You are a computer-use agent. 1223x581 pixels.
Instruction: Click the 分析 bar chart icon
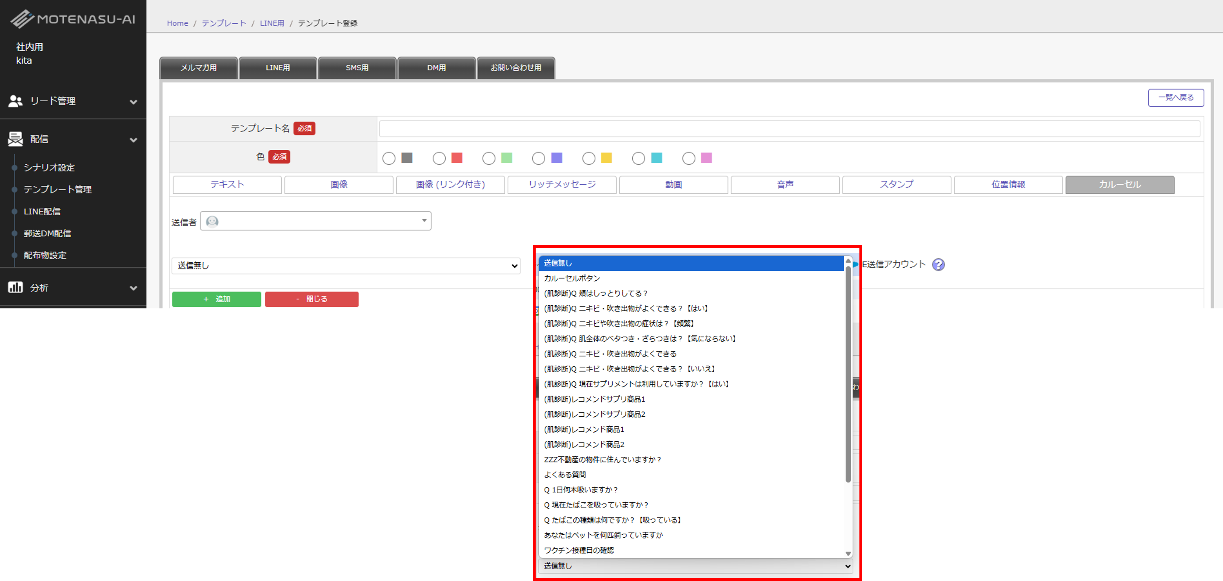tap(16, 287)
